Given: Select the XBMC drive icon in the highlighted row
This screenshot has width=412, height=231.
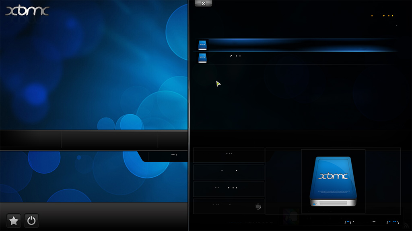Looking at the screenshot, I should coord(202,45).
